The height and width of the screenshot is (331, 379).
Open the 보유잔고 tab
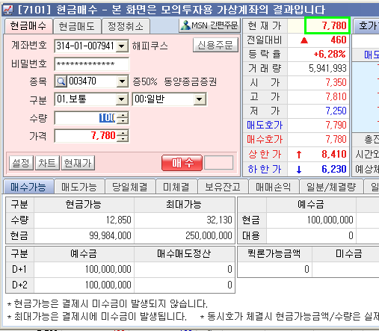[223, 187]
